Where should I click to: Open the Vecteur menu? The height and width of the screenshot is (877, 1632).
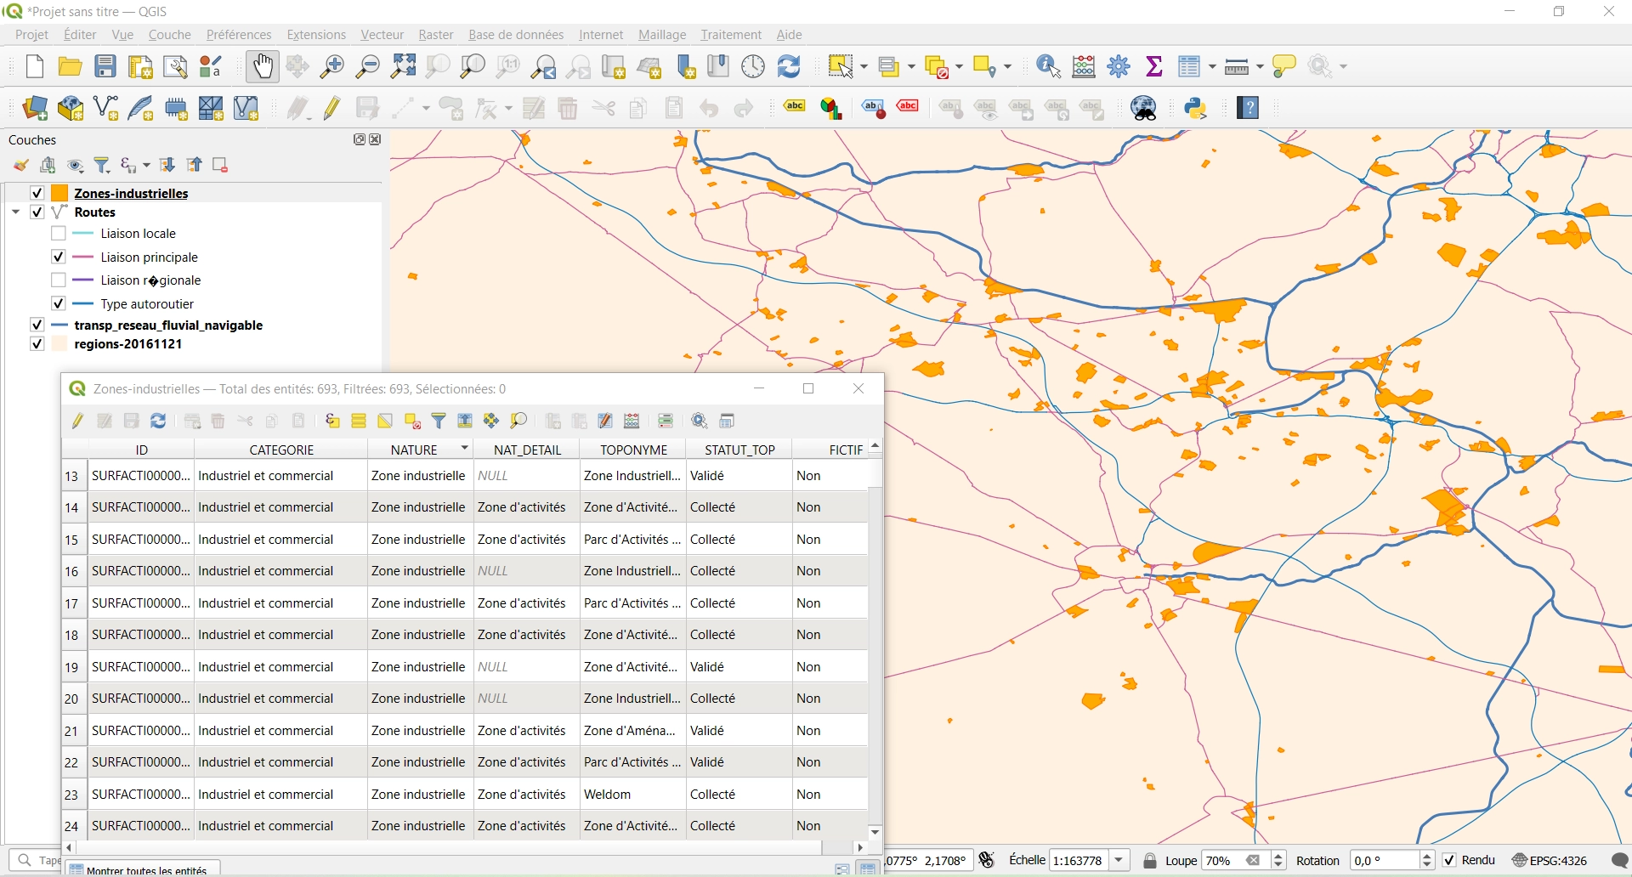(x=382, y=35)
